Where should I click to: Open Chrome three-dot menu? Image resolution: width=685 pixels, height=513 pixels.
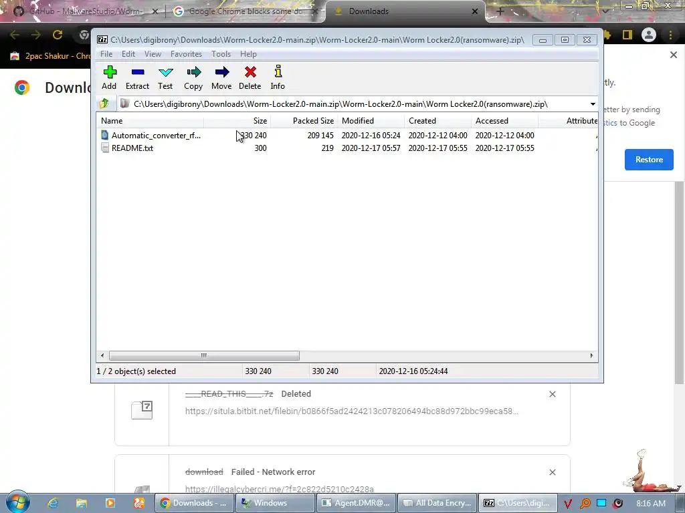670,35
